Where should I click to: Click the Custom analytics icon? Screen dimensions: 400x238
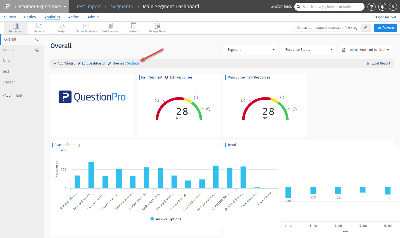(133, 27)
